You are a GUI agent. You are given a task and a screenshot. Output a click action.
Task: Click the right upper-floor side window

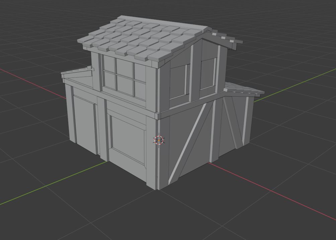point(207,73)
